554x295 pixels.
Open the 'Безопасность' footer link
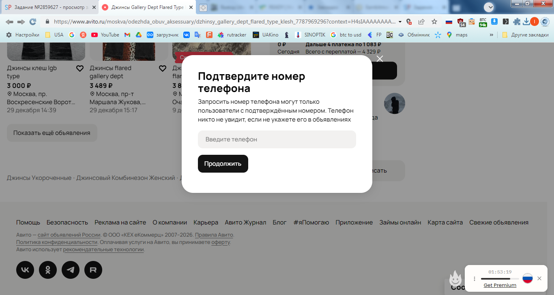pos(67,222)
